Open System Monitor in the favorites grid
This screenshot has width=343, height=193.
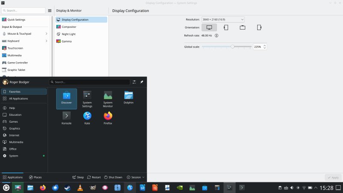108,99
